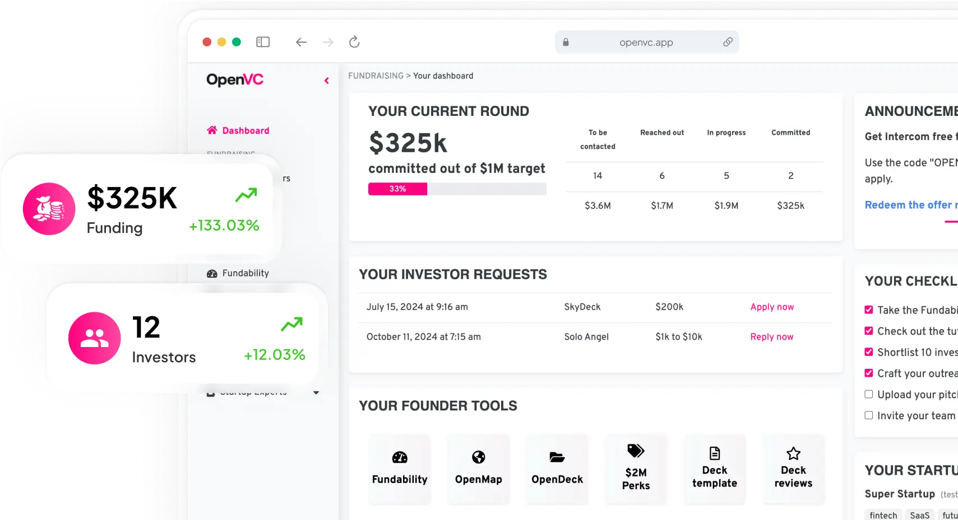Collapse the OpenVC sidebar with chevron
This screenshot has height=520, width=958.
click(x=326, y=81)
